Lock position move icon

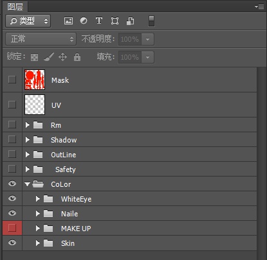point(62,57)
